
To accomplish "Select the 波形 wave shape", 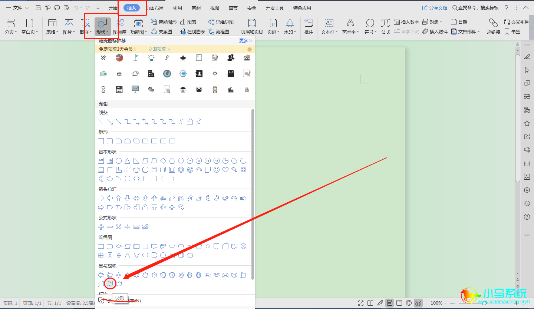I will (x=110, y=284).
